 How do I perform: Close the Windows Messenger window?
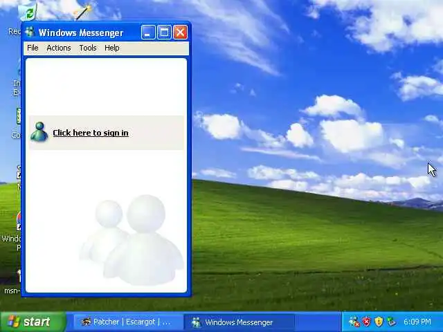point(180,33)
